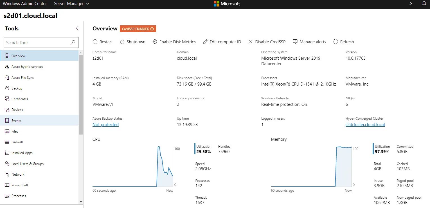Switch to the Events tool
This screenshot has height=208, width=430.
17,120
